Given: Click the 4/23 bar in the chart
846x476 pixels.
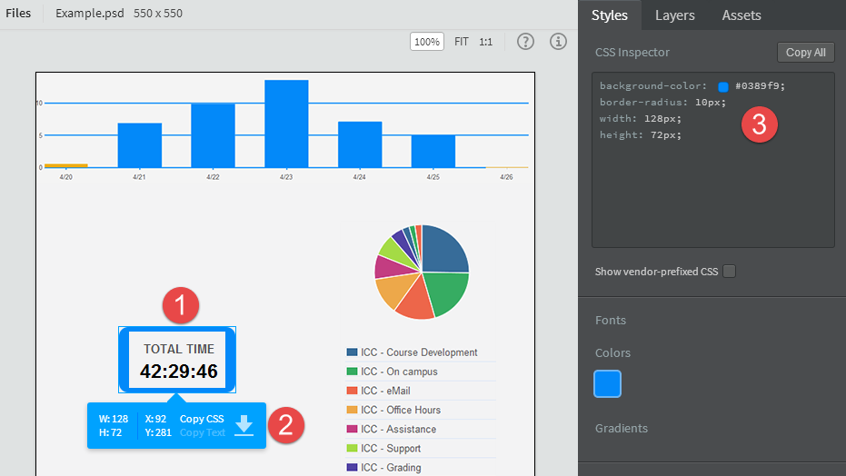Looking at the screenshot, I should click(x=286, y=124).
